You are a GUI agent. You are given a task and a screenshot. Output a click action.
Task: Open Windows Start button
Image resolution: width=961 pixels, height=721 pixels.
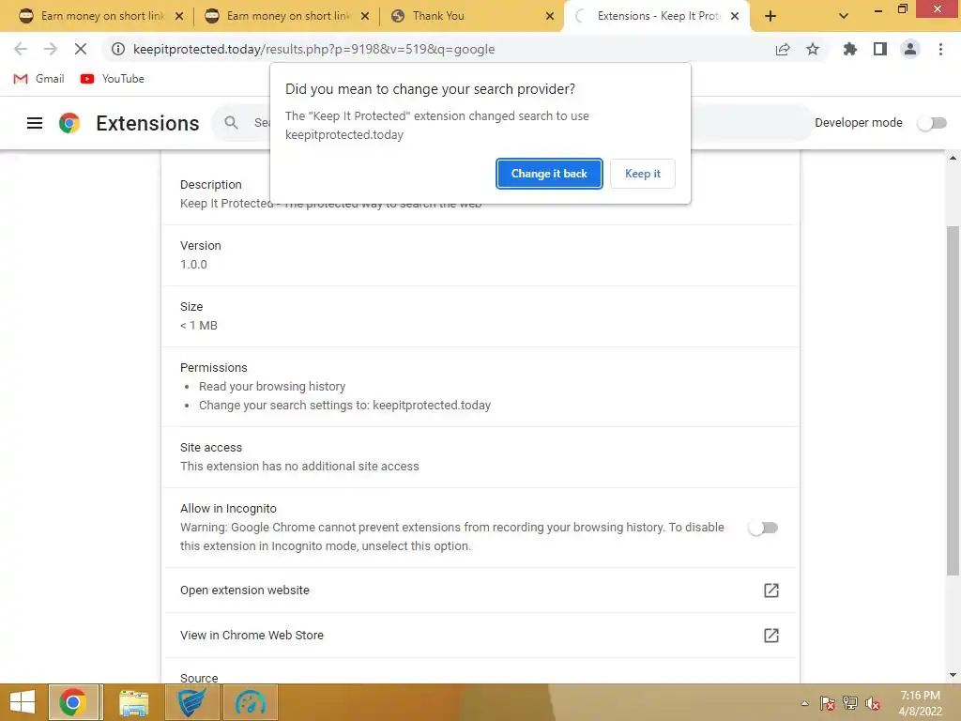(x=23, y=702)
